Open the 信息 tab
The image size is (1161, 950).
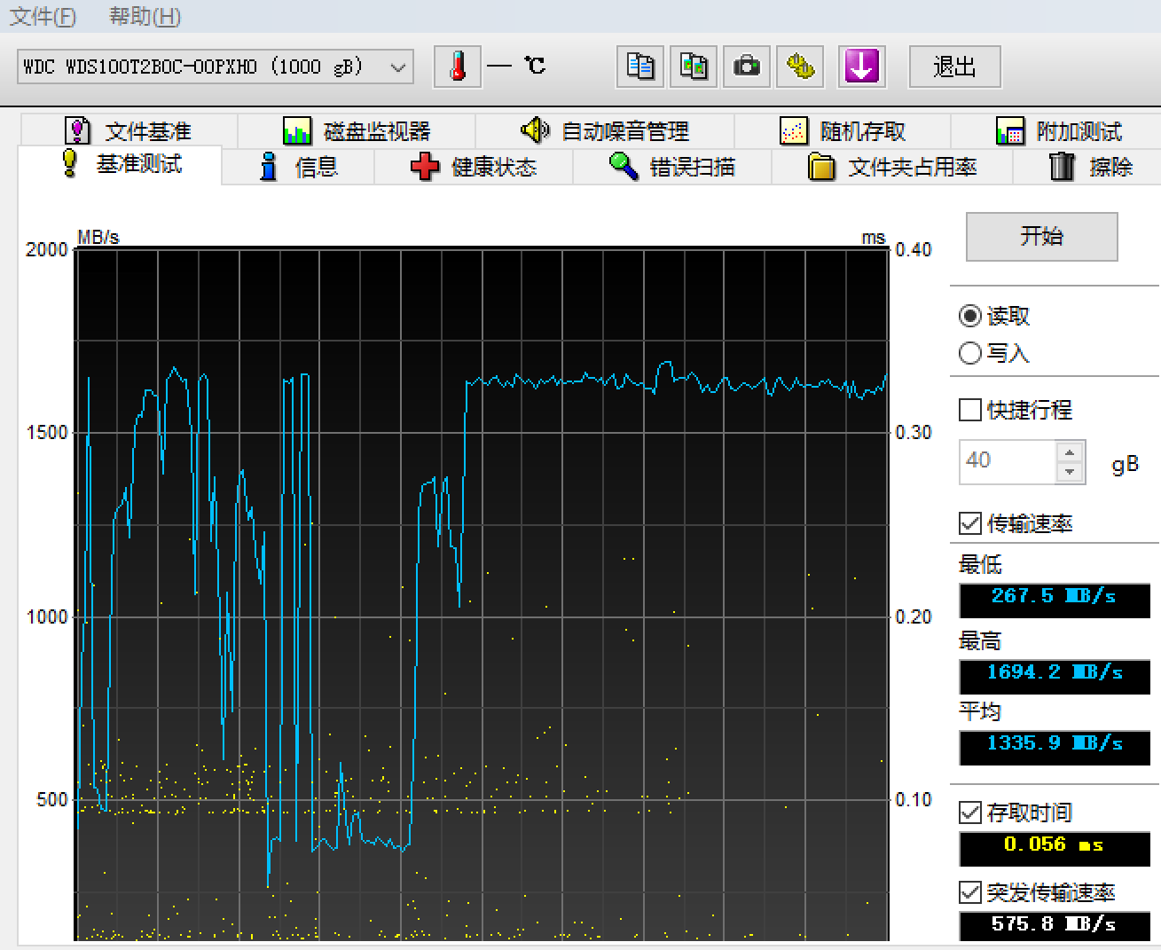pyautogui.click(x=299, y=167)
